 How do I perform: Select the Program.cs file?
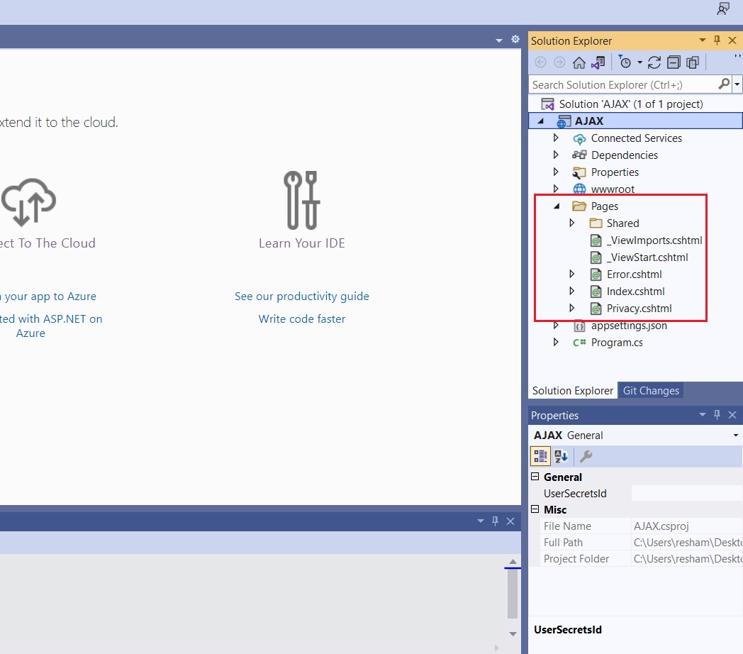tap(617, 343)
